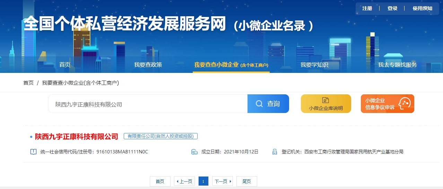The image size is (443, 189).
Task: Click the 登录 link at the top
Action: [392, 8]
